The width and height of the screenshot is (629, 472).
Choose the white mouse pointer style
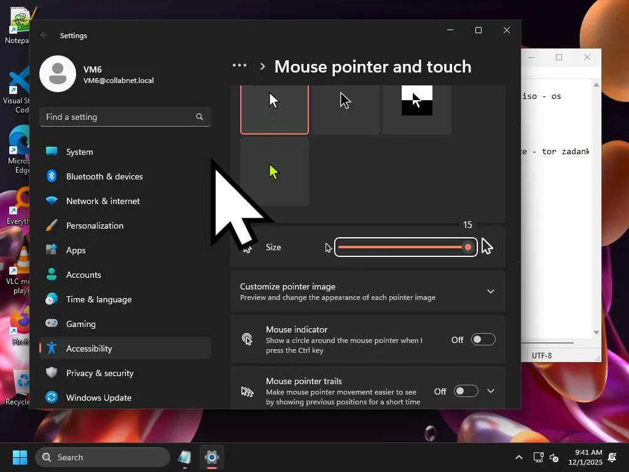point(275,109)
